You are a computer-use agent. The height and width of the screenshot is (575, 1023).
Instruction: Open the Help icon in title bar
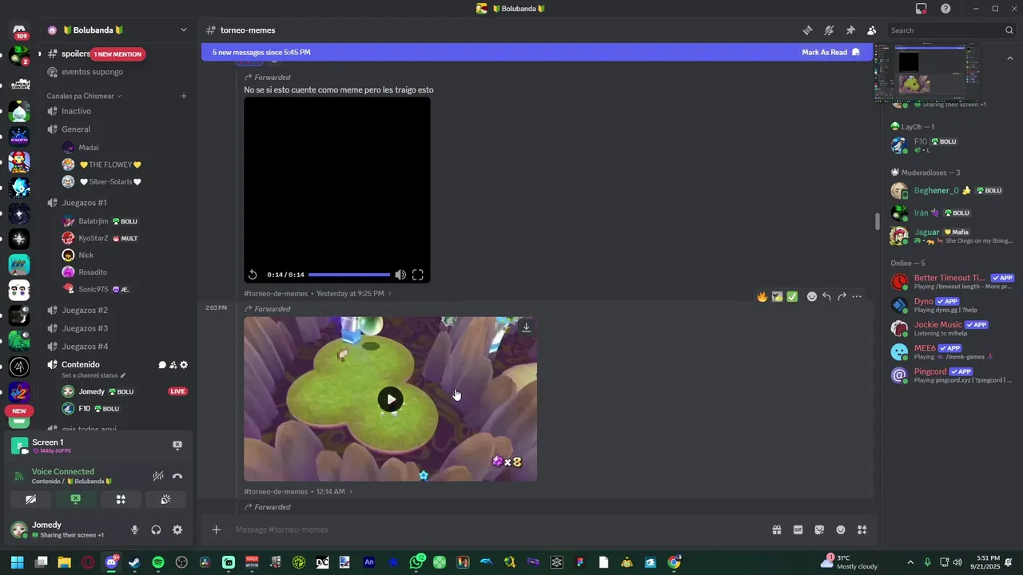click(945, 9)
